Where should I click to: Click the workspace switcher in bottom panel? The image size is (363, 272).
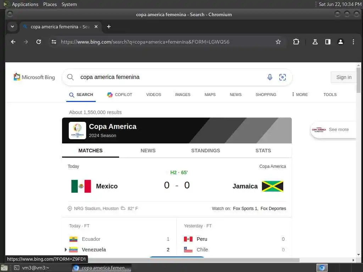[322, 268]
